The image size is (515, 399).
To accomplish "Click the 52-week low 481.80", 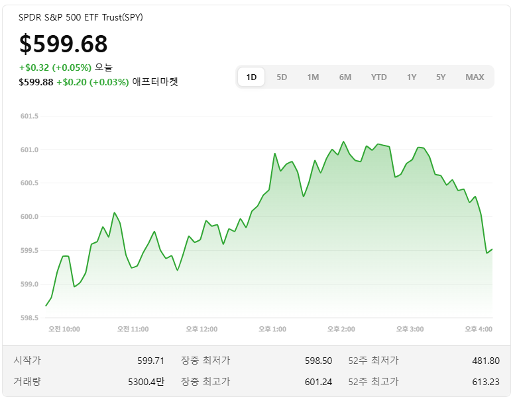I will 486,361.
